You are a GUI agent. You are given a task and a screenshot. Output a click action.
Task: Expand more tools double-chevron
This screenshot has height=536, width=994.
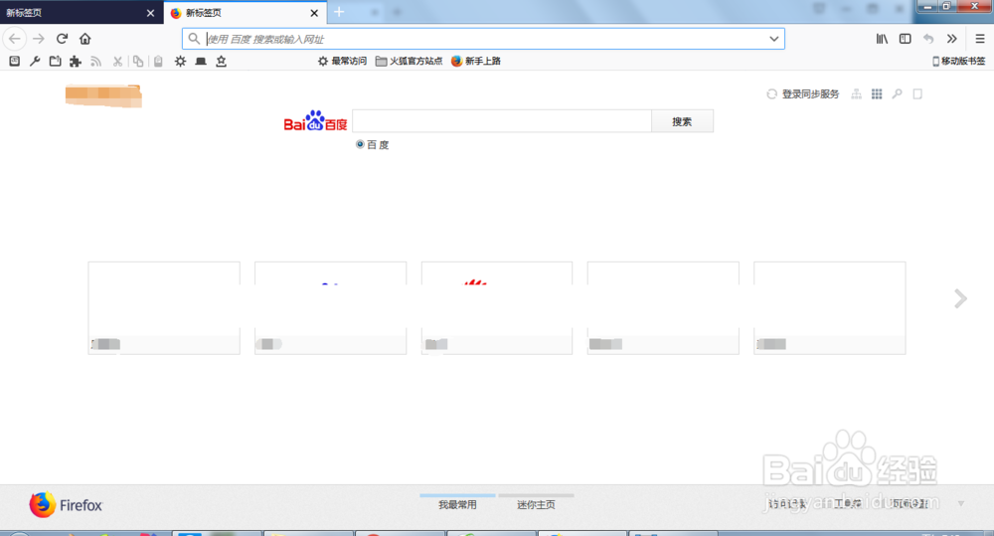pos(951,39)
